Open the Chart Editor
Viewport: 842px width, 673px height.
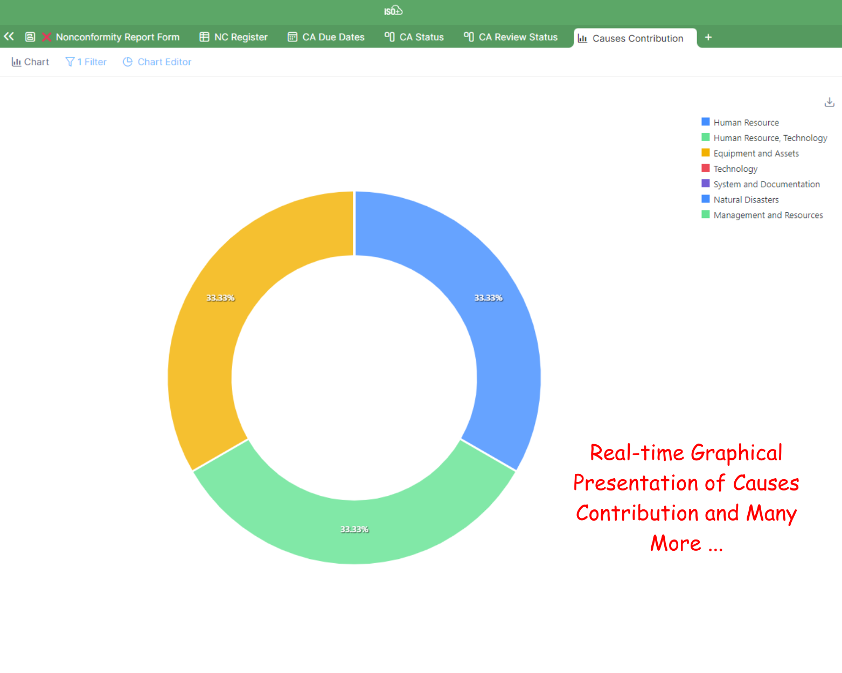(x=157, y=62)
